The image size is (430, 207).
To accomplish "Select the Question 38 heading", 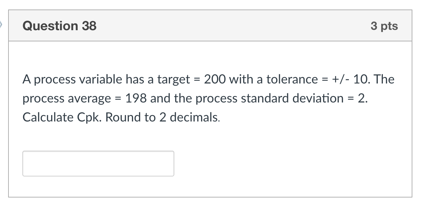I will coord(59,26).
